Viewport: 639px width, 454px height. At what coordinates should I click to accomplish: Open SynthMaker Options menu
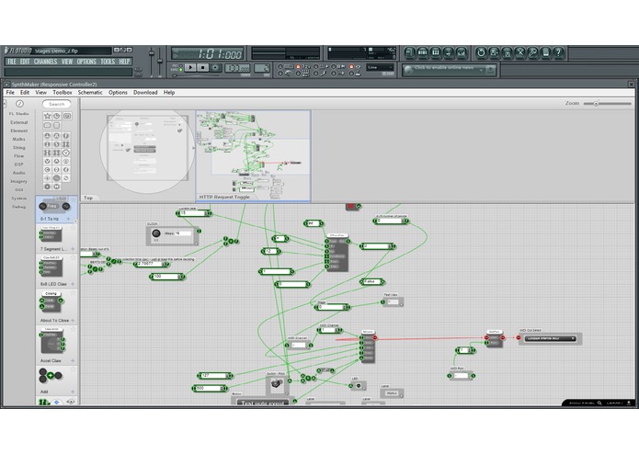point(118,93)
